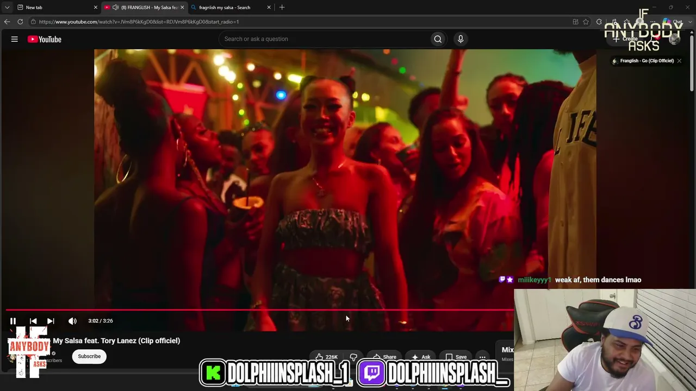Mute the FRANGLISH tab via speaker icon
Viewport: 696px width, 391px height.
pos(115,8)
